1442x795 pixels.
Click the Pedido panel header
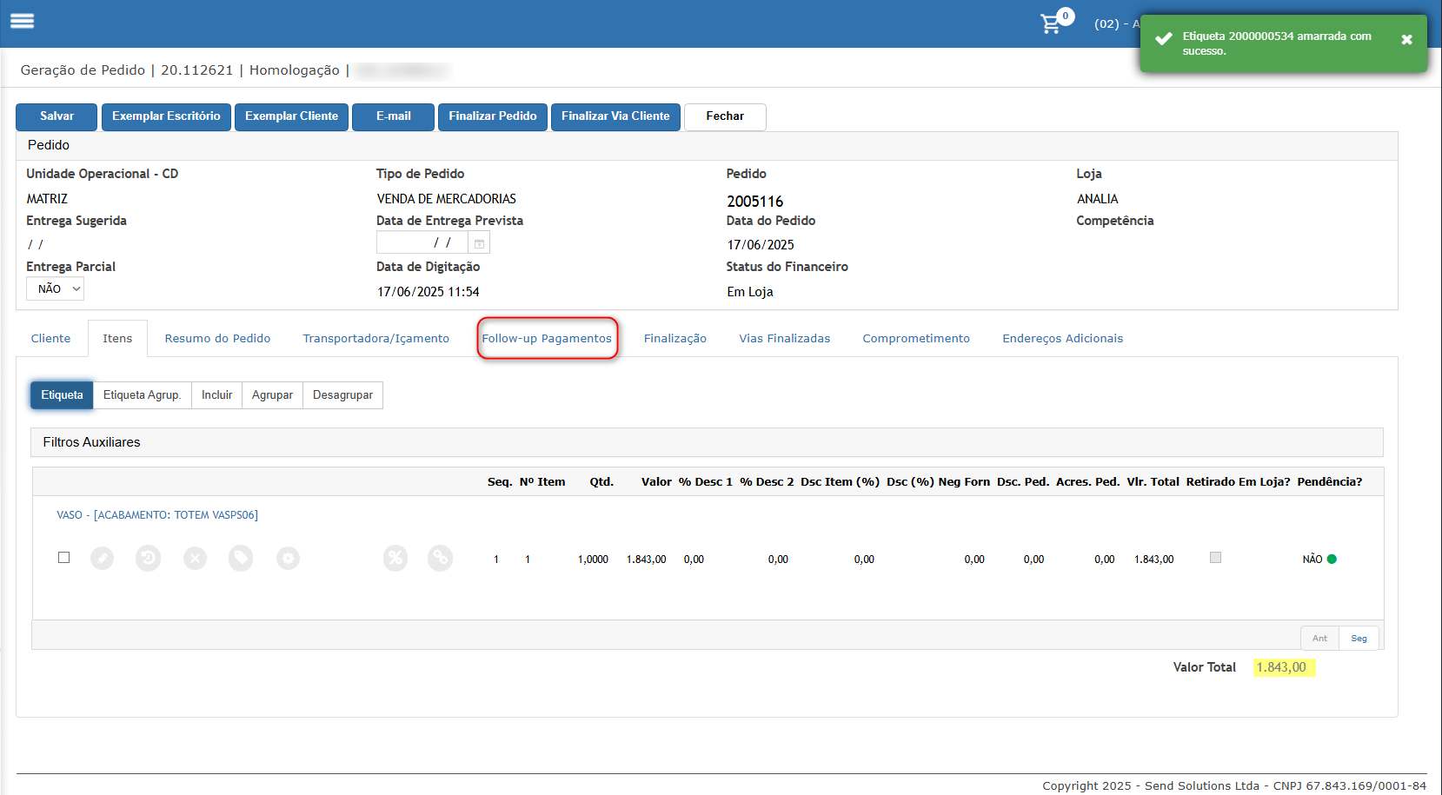(x=707, y=145)
